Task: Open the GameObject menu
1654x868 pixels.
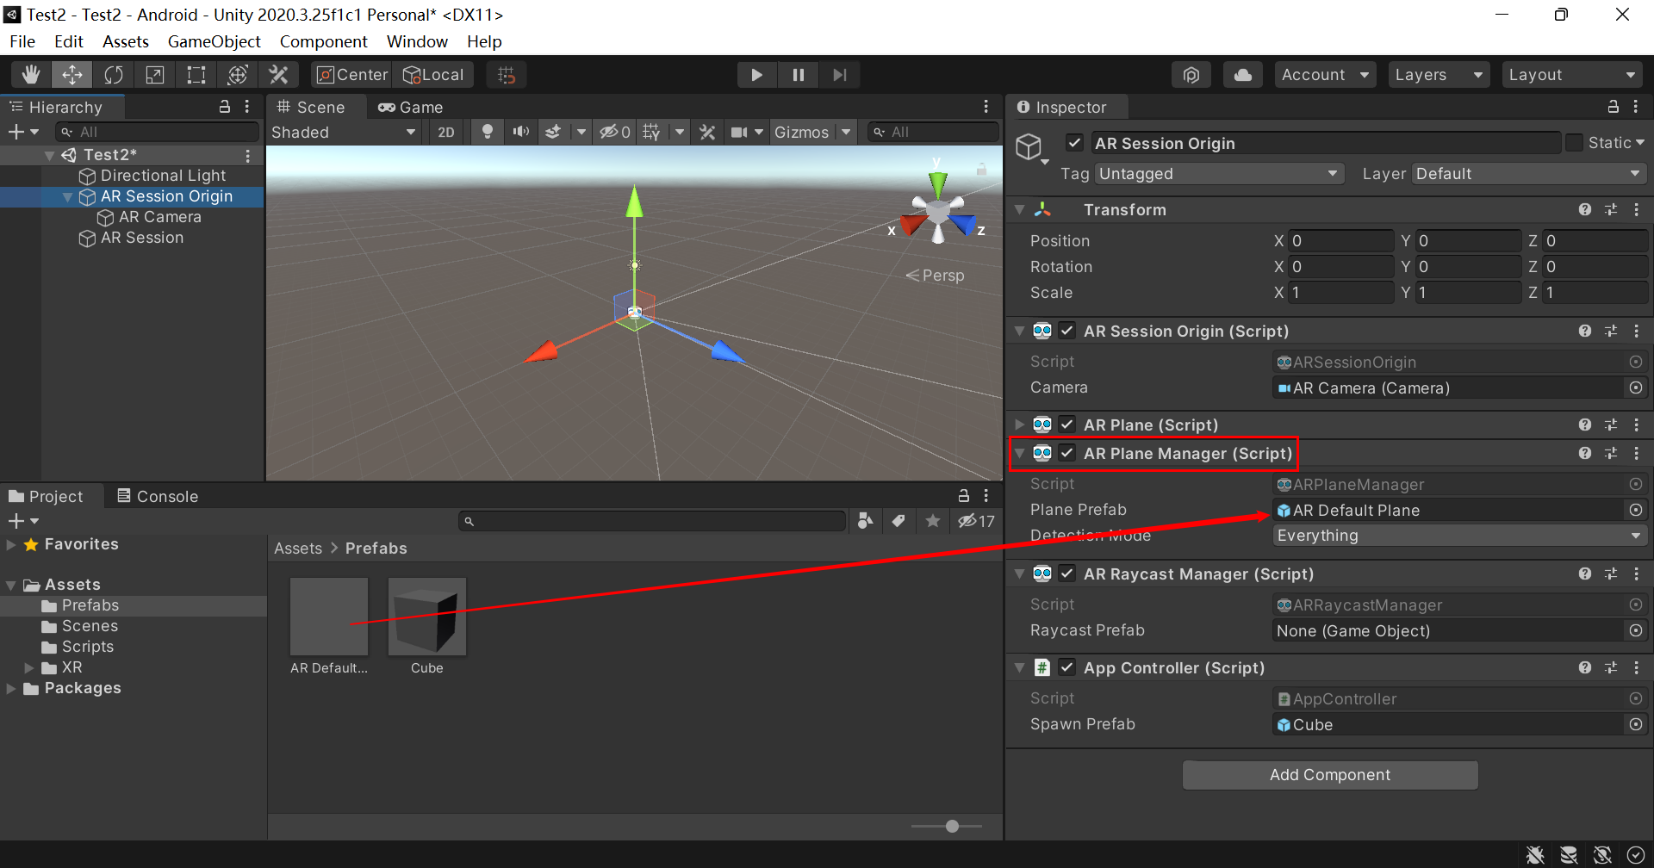Action: coord(214,41)
